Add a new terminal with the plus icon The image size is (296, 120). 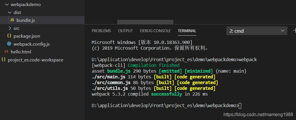(295, 30)
